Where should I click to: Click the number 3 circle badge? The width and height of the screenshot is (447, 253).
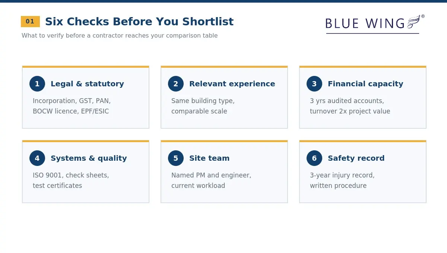(314, 84)
